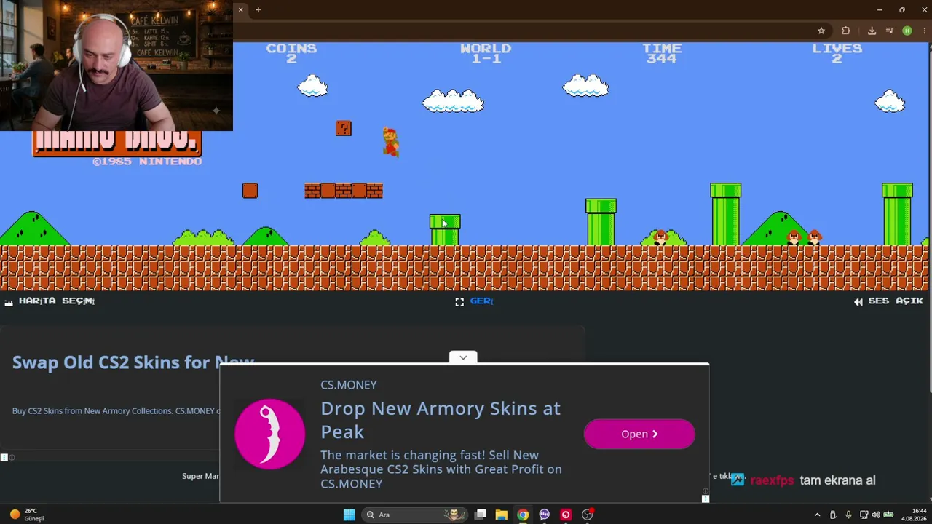Click the microphone tray icon

click(x=848, y=515)
